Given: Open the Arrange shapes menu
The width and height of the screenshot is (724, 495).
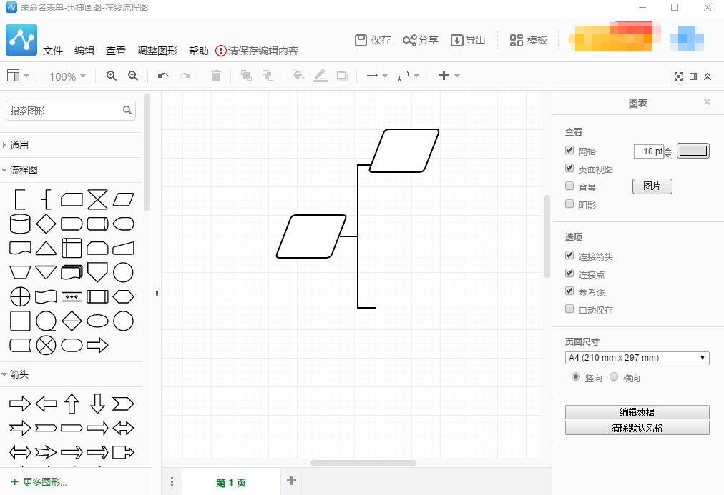Looking at the screenshot, I should point(157,51).
